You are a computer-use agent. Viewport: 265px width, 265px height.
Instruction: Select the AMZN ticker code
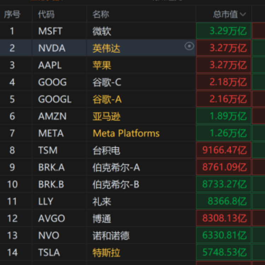point(52,116)
